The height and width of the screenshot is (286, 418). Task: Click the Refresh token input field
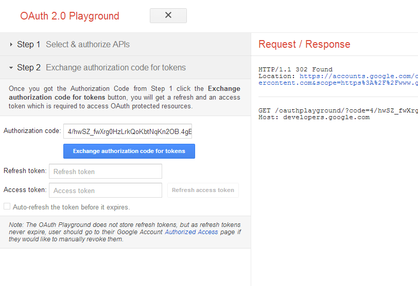pos(106,171)
